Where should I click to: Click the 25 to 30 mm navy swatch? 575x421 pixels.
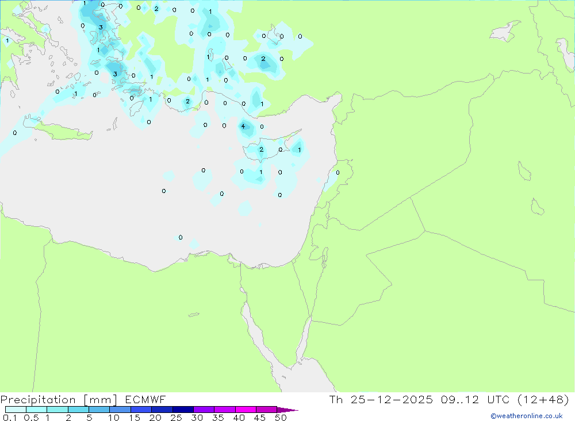(x=183, y=410)
